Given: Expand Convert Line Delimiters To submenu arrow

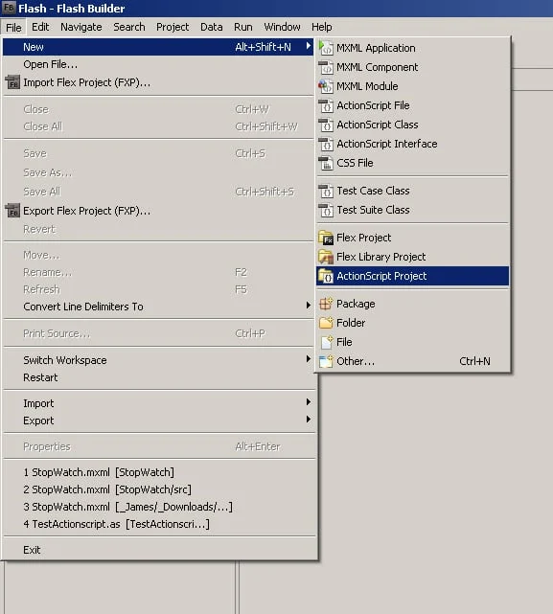Looking at the screenshot, I should 309,305.
